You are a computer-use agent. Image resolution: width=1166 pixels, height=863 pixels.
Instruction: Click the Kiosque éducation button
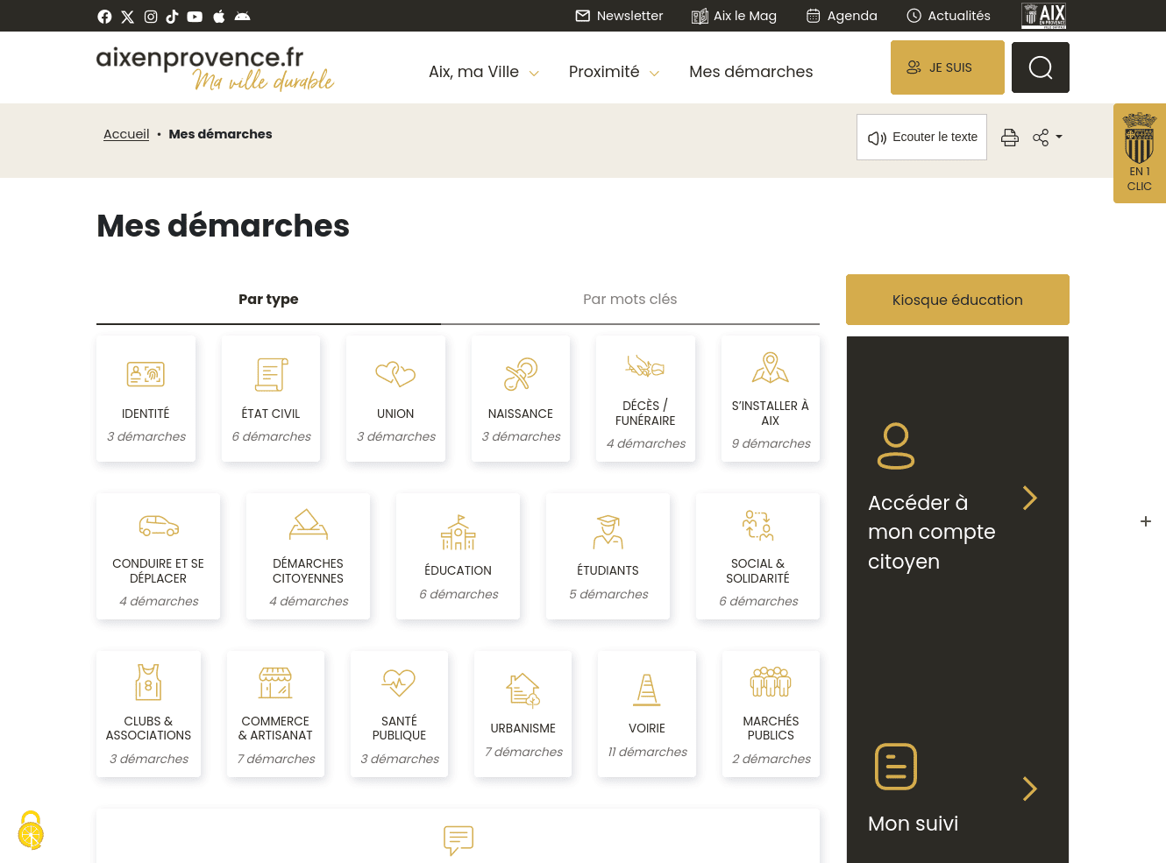956,300
